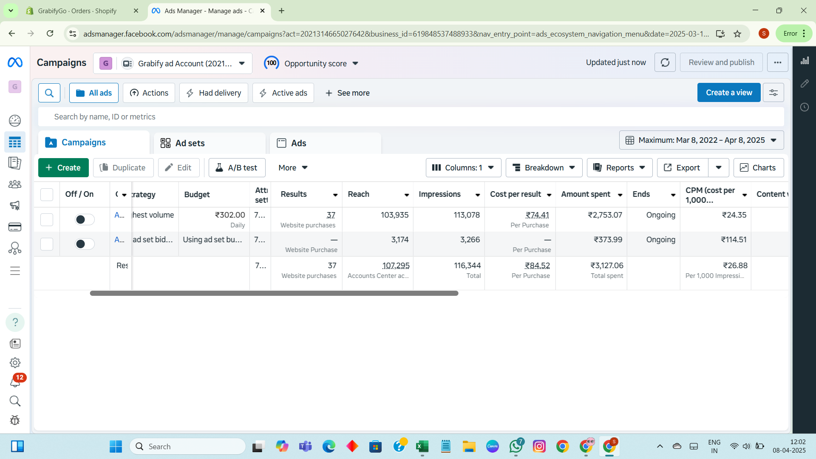
Task: Click the horizontal table scrollbar
Action: (x=274, y=293)
